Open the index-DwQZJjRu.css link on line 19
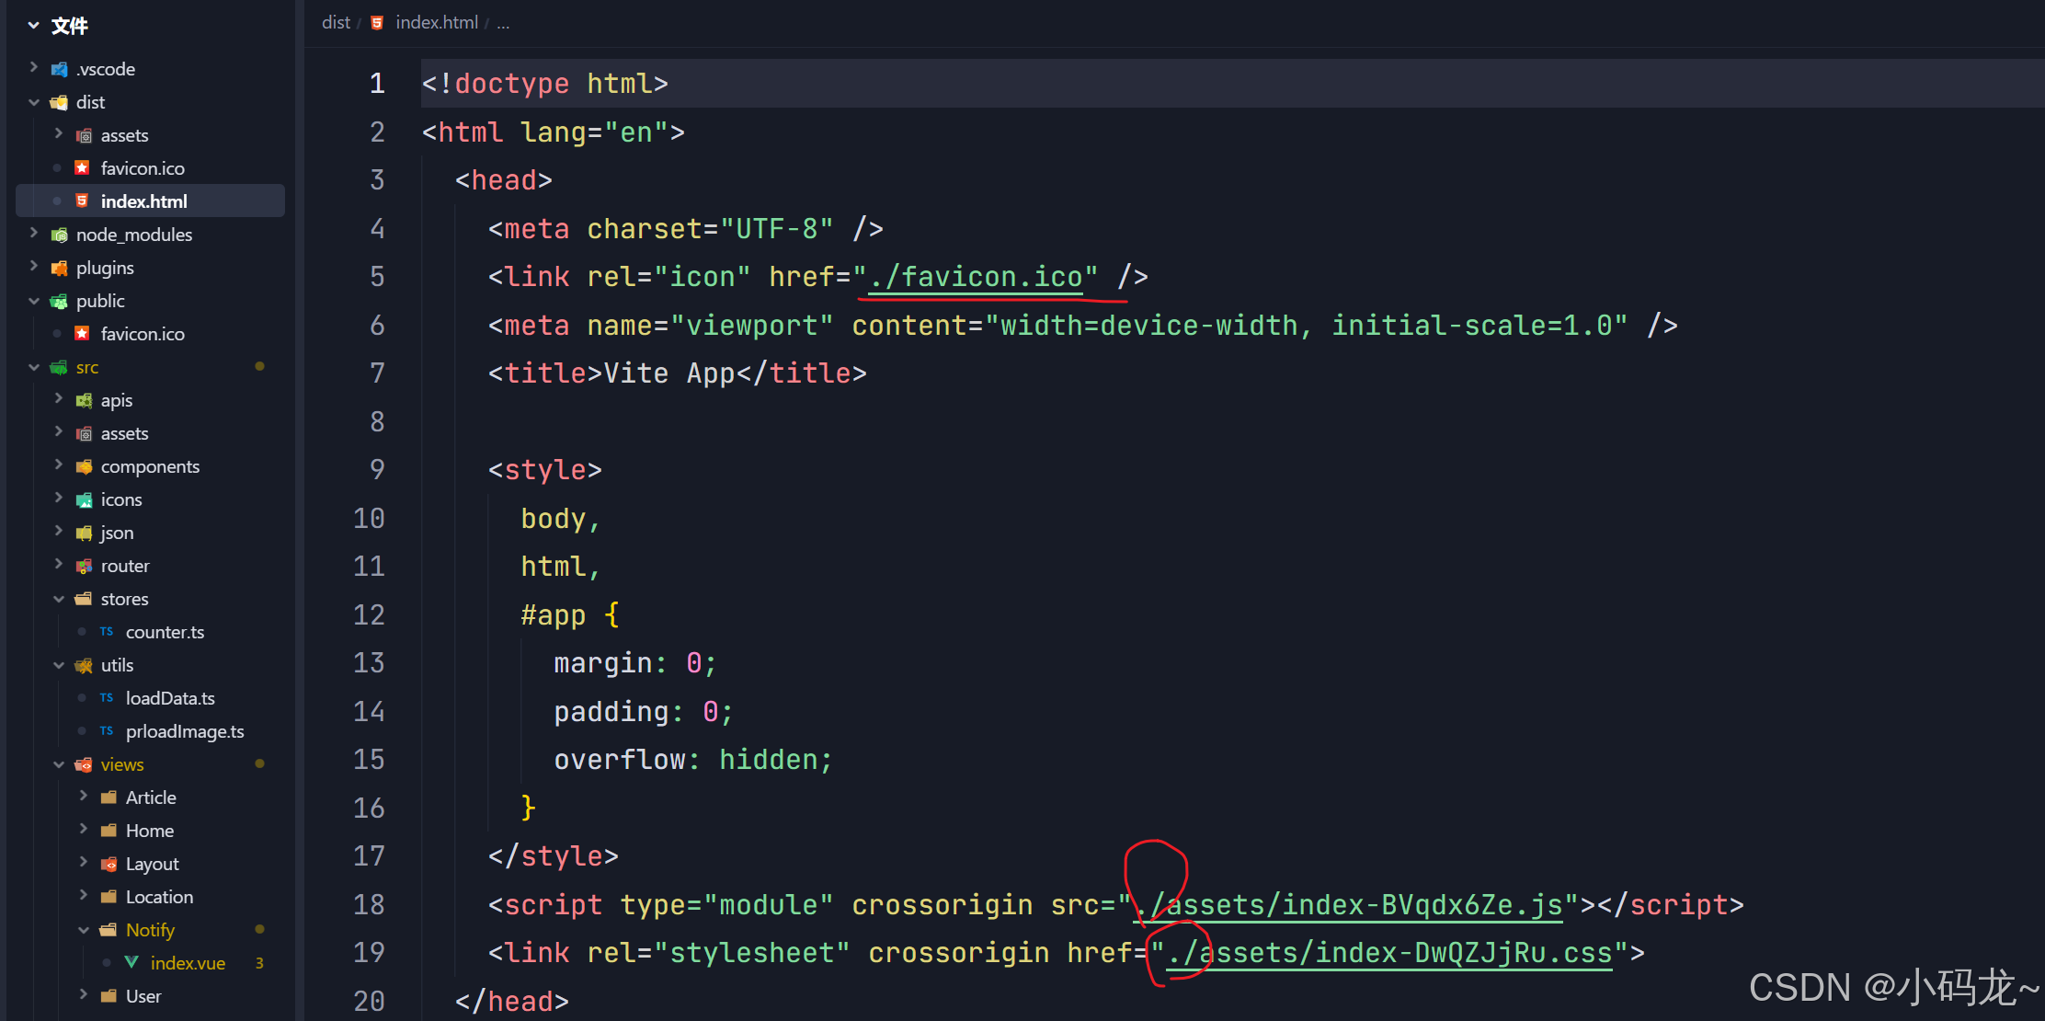2045x1021 pixels. click(1390, 953)
